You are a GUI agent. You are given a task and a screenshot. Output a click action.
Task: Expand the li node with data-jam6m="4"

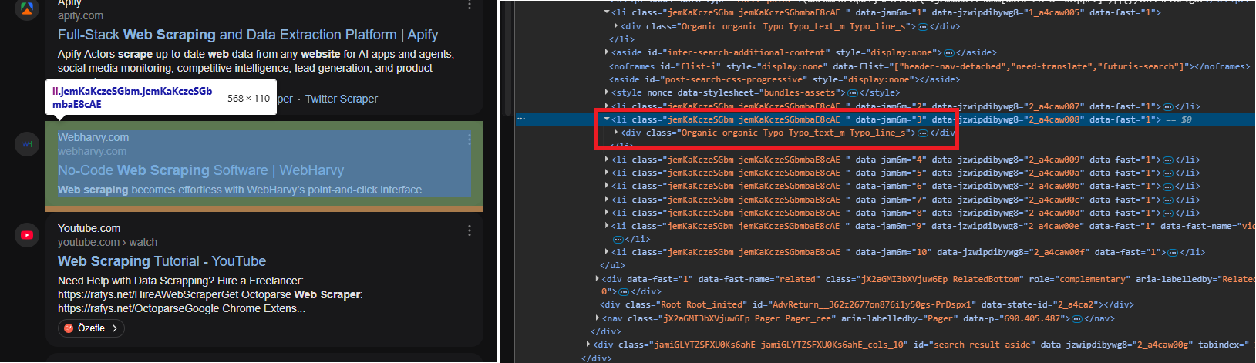pyautogui.click(x=607, y=160)
